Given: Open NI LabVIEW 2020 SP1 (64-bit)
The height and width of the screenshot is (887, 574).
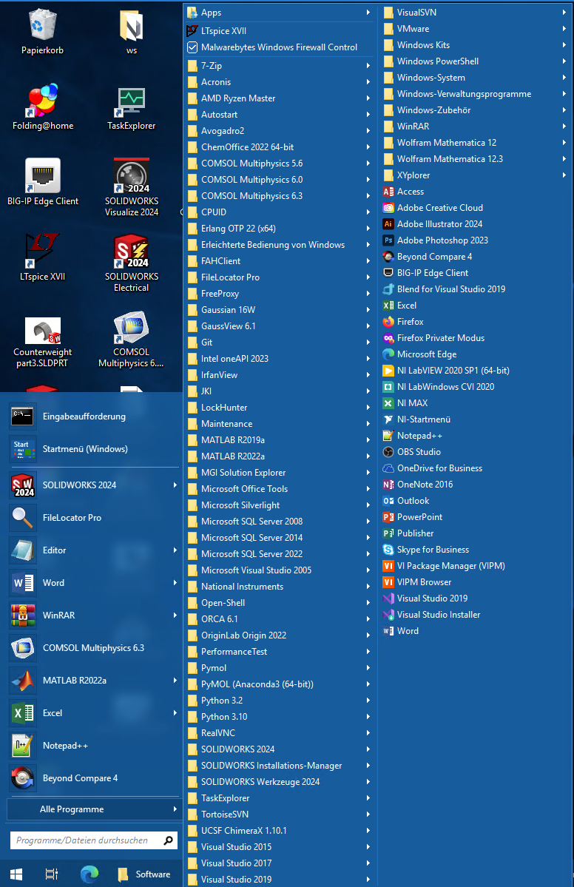Looking at the screenshot, I should click(x=453, y=371).
